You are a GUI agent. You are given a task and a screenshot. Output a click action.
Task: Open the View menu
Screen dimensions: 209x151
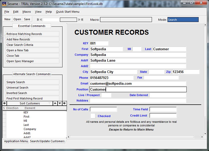point(38,12)
